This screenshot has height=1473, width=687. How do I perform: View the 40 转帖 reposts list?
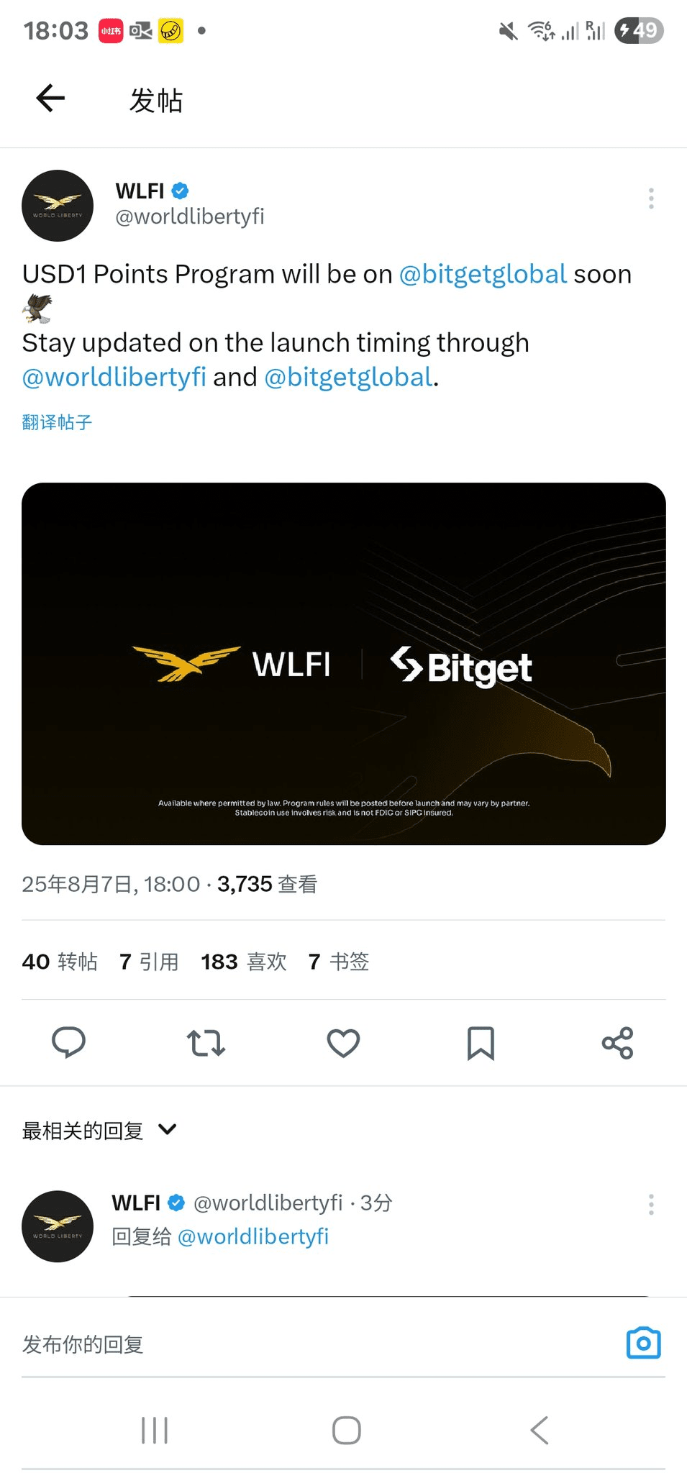(60, 962)
